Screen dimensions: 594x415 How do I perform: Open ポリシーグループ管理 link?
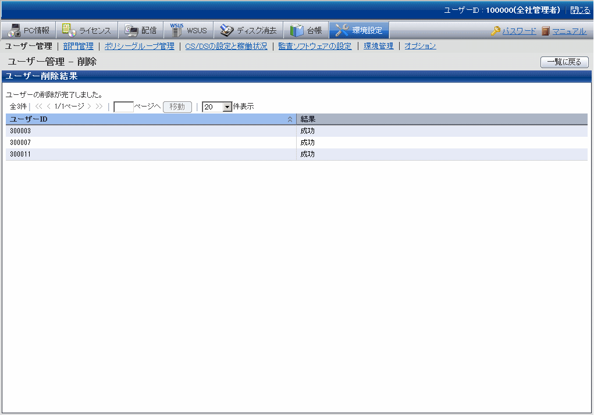pos(140,46)
